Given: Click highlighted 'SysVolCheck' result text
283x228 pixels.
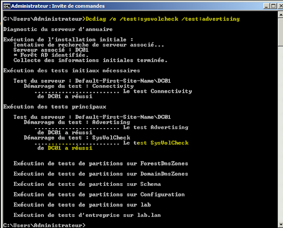Looking at the screenshot, I should pos(170,143).
